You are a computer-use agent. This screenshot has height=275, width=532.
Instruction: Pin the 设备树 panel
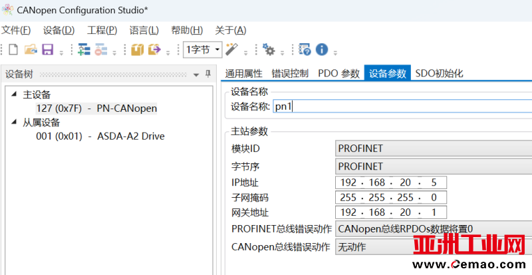(208, 74)
